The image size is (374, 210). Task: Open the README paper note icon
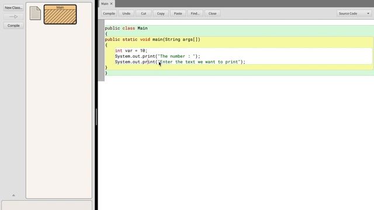[35, 13]
